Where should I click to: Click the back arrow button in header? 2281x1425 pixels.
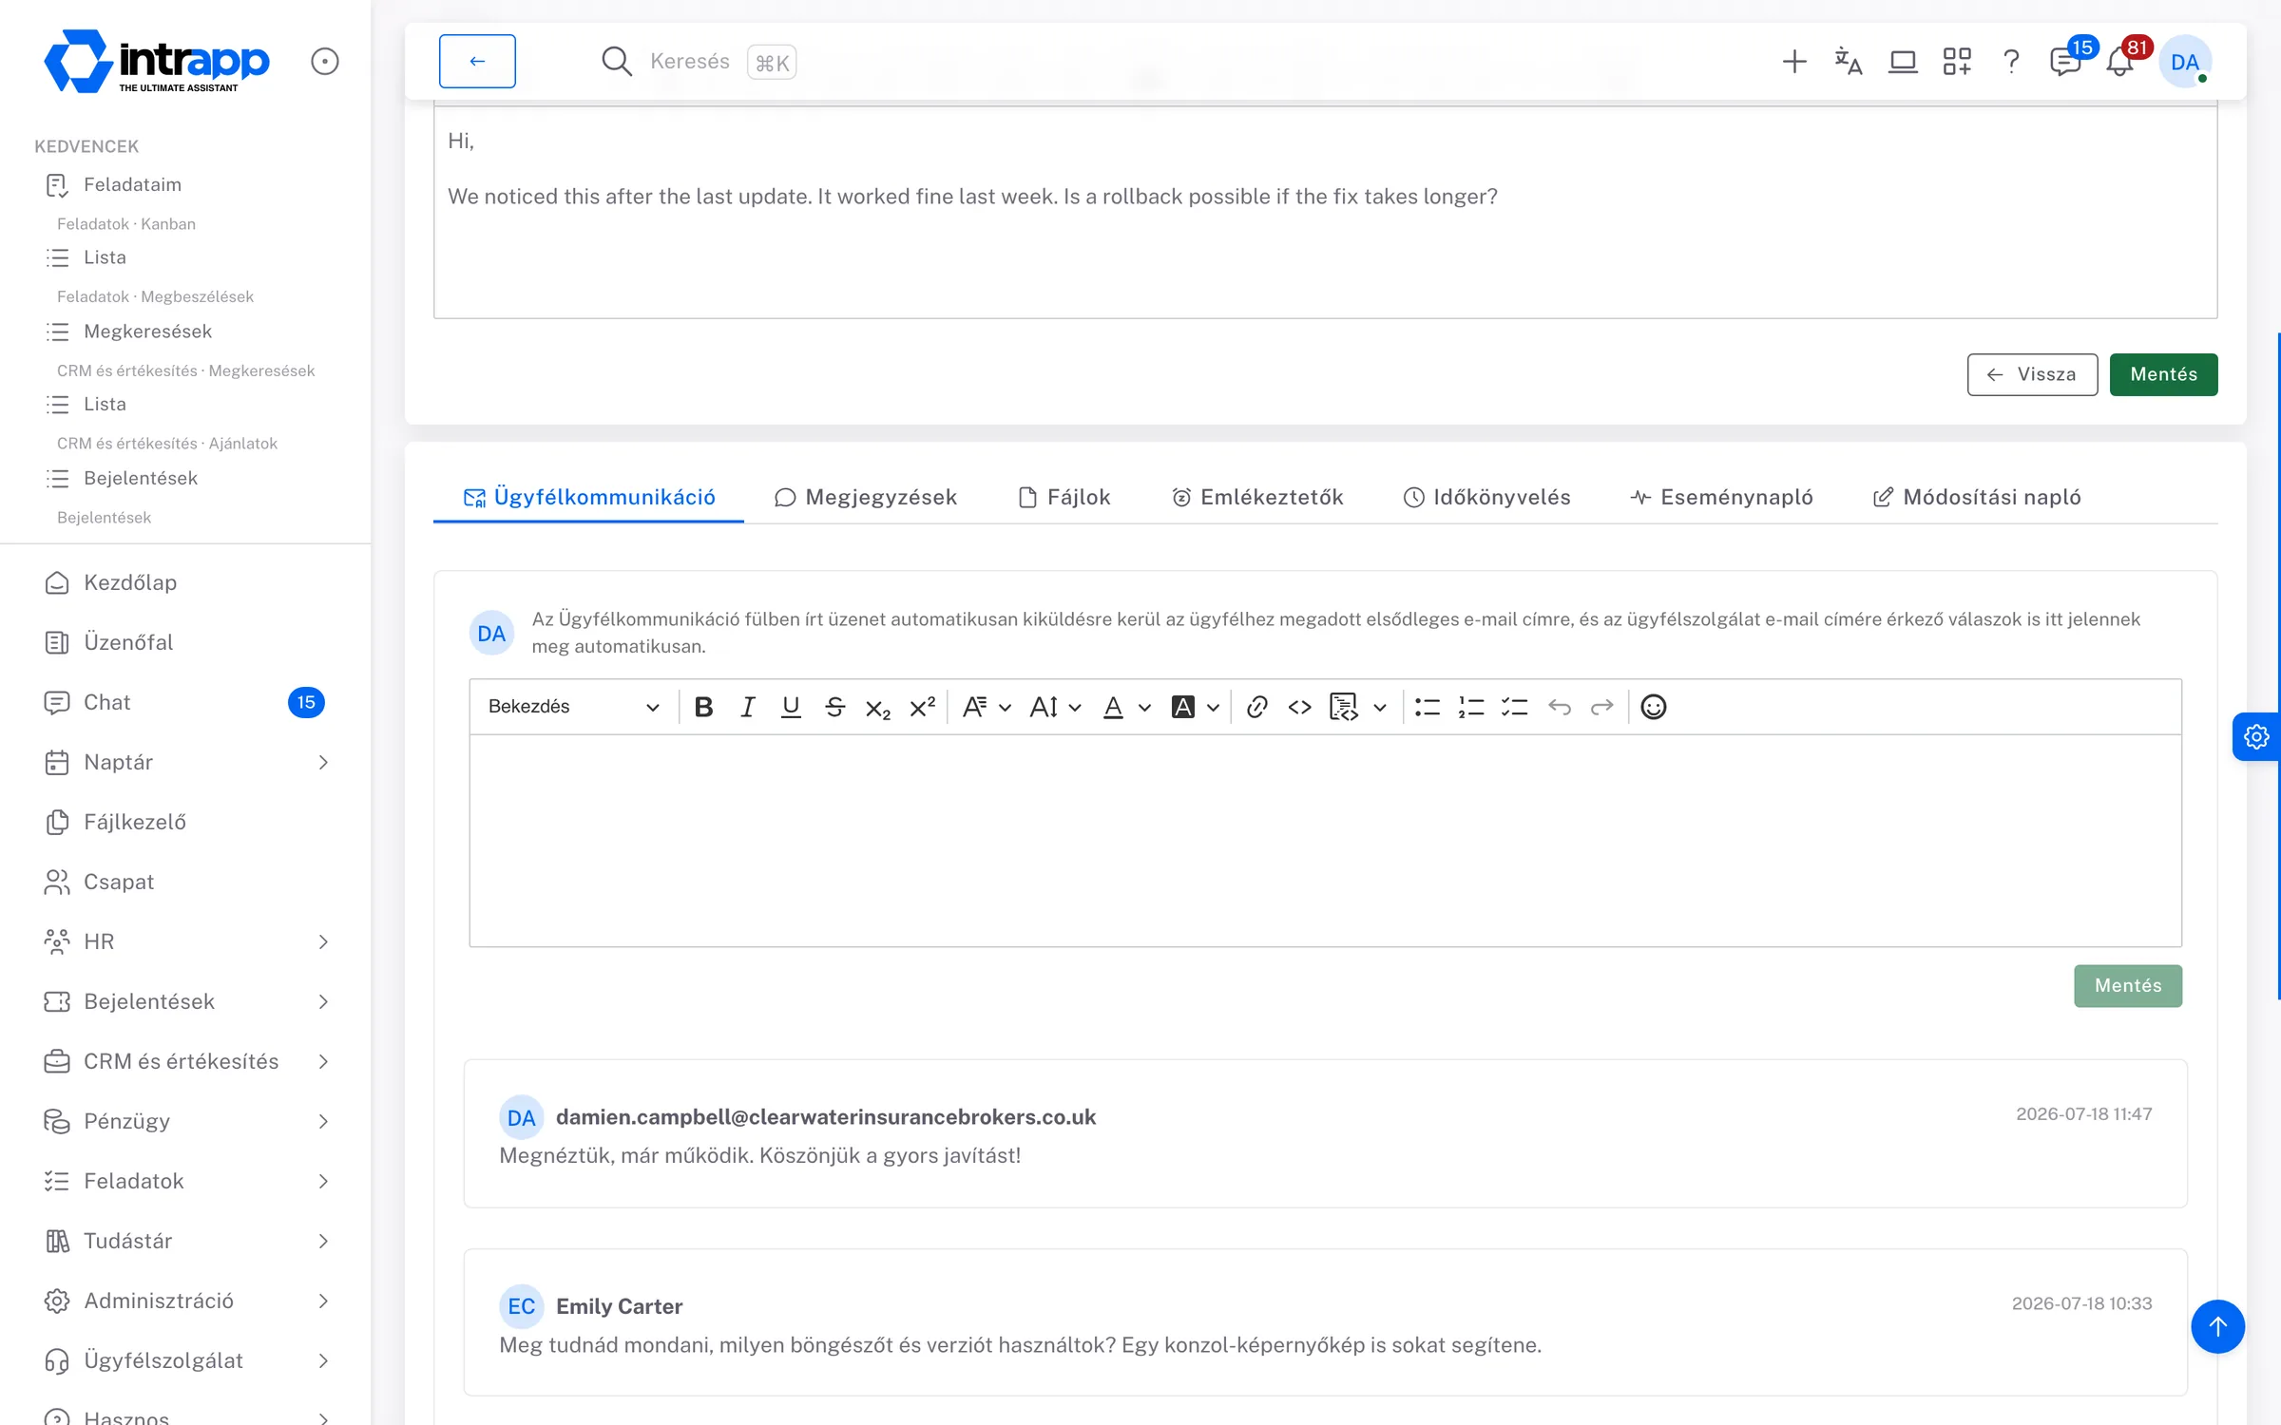[477, 62]
